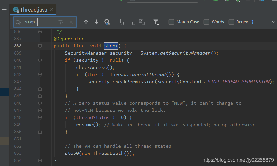Screen dimensions: 277x166
Task: Show more search options chevron
Action: [273, 22]
